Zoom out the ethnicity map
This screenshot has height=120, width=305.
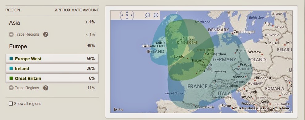pyautogui.click(x=148, y=15)
